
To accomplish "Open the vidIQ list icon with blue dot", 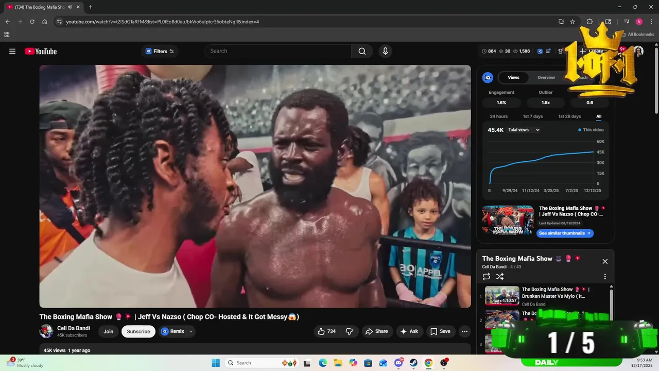I will pos(548,51).
